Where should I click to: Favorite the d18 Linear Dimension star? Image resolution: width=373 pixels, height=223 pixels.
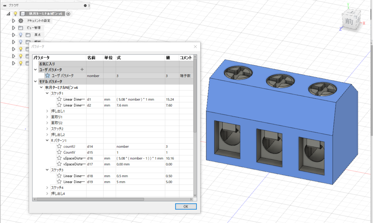click(59, 176)
